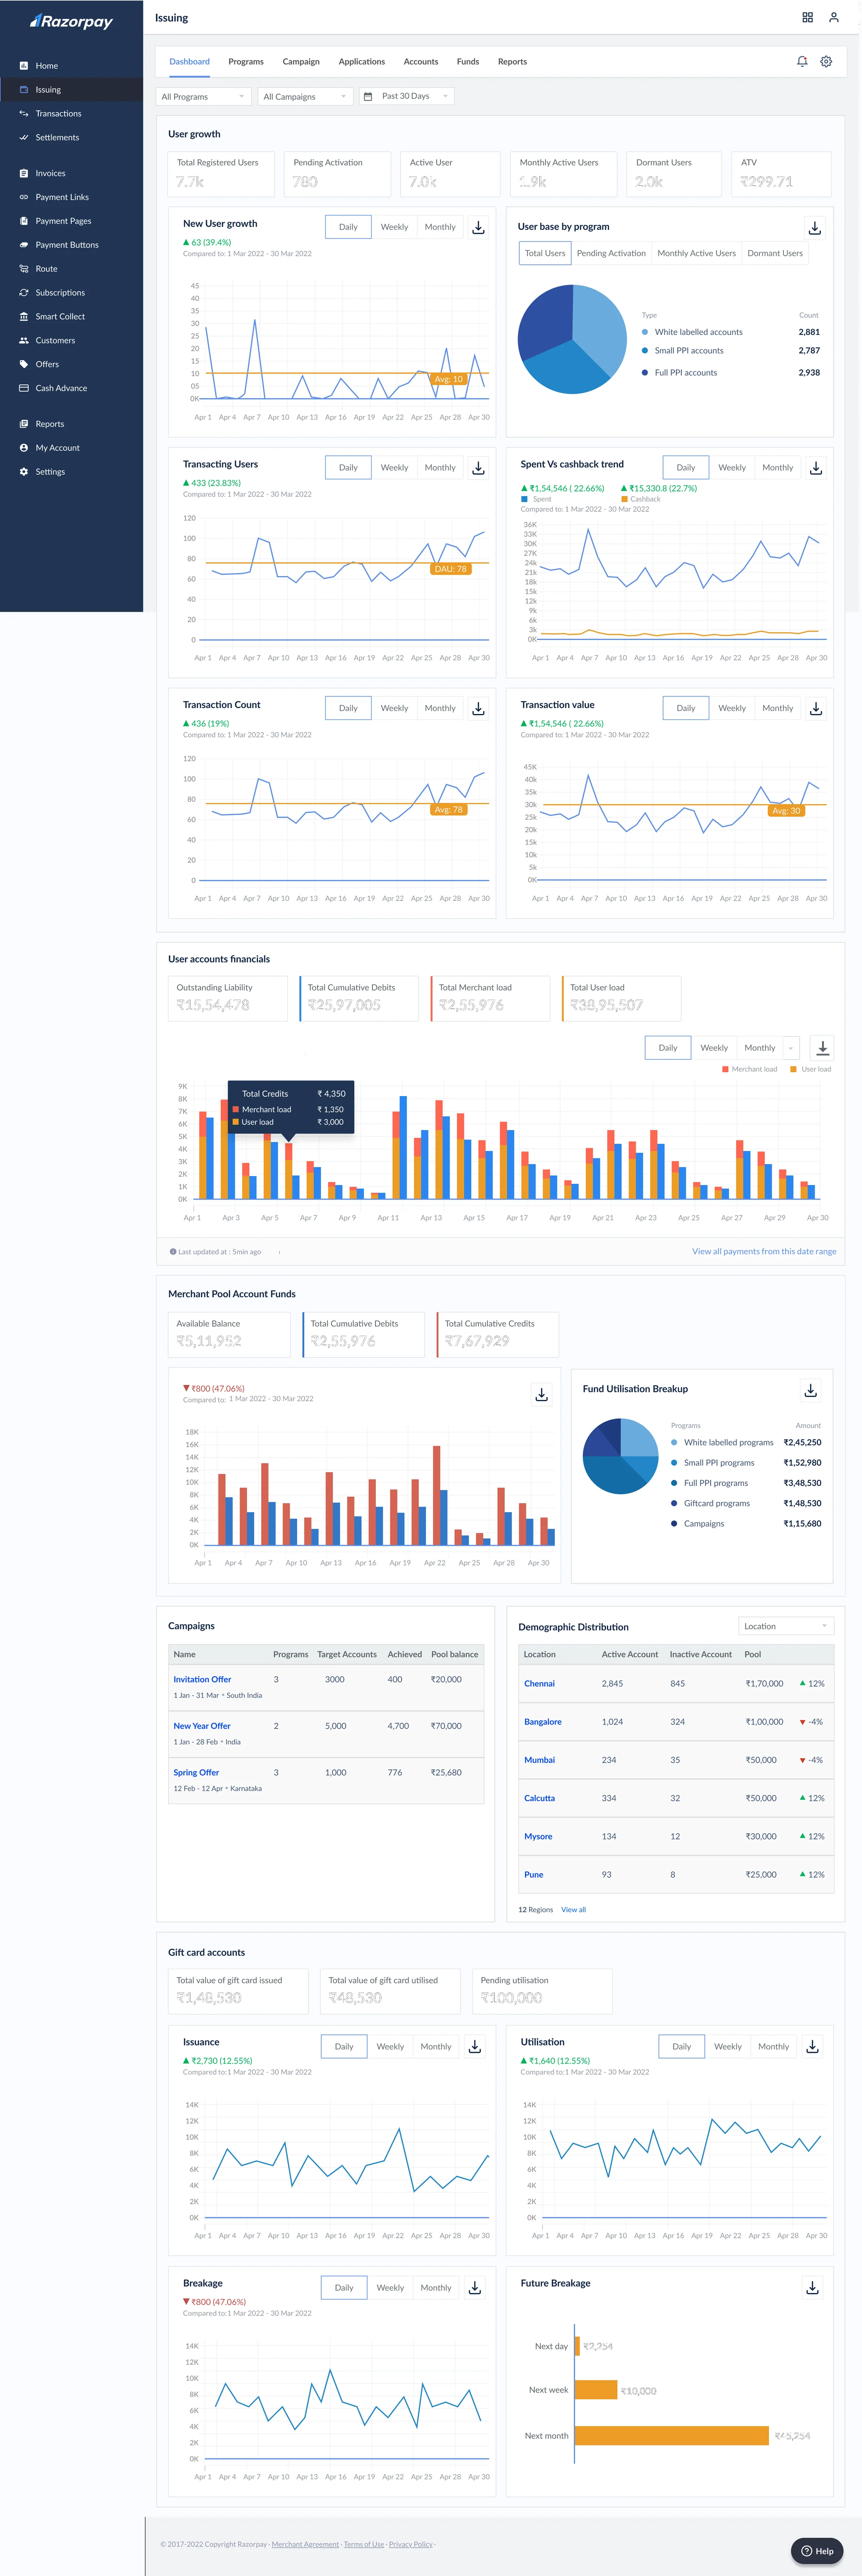Open the Funds tab
The image size is (862, 2576).
tap(467, 62)
